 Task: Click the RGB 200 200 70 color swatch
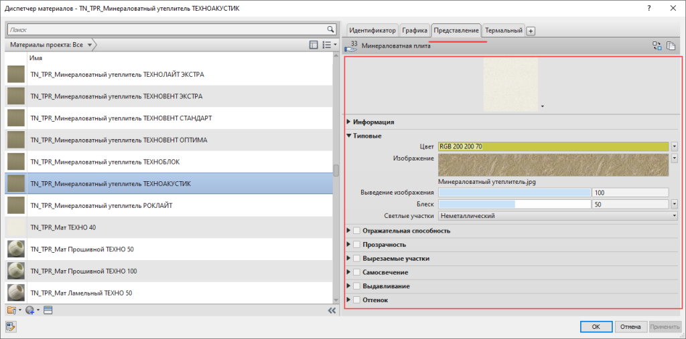pos(553,146)
